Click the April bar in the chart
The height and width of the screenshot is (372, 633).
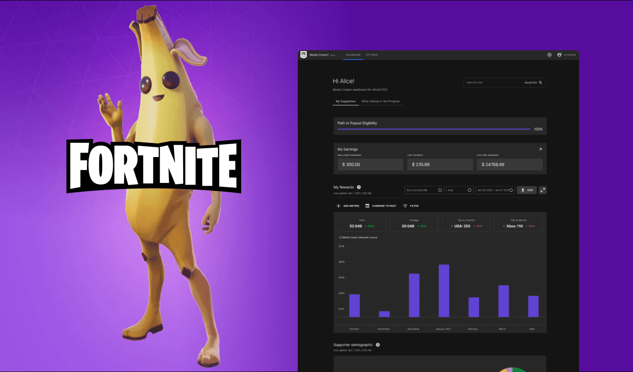tap(533, 307)
